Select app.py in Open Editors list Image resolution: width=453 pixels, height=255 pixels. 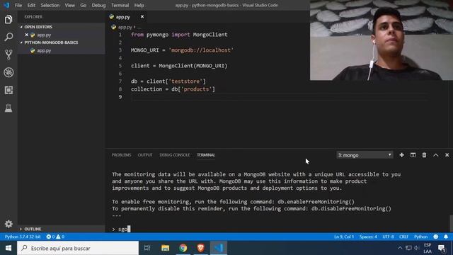(62, 35)
